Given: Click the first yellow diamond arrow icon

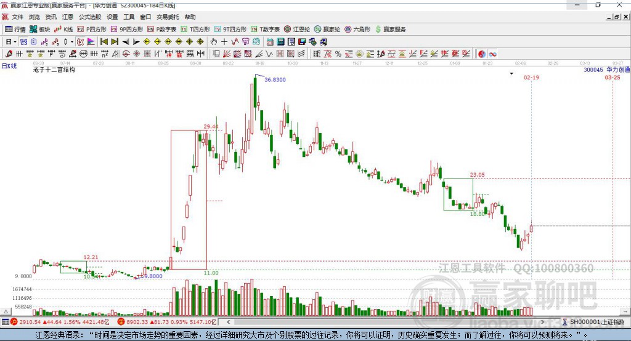Looking at the screenshot, I should pos(147,41).
